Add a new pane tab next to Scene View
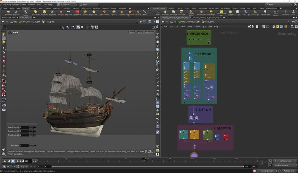 (x=34, y=18)
